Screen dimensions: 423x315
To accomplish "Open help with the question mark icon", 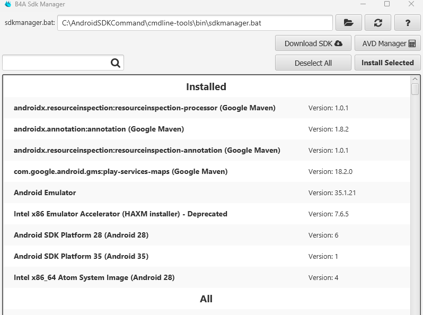I will point(408,23).
